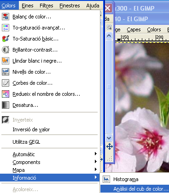The height and width of the screenshot is (193, 169).
Task: Choose Corbes de color…
Action: (x=49, y=83)
